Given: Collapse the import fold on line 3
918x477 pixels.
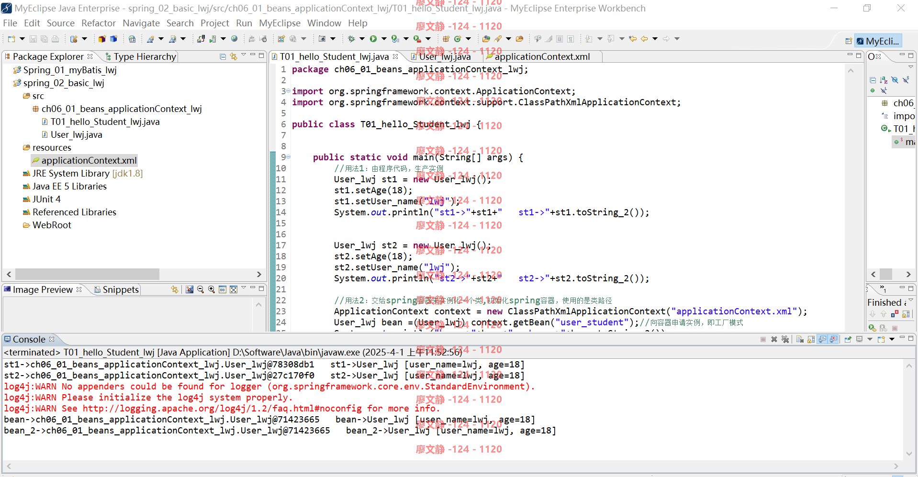Looking at the screenshot, I should [288, 91].
